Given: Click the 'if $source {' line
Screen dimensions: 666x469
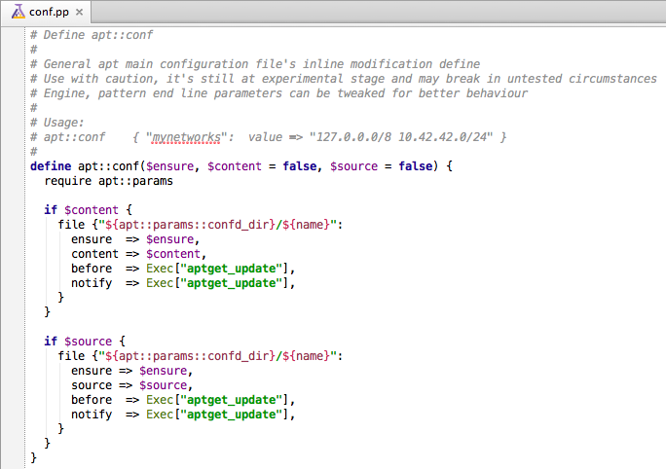Looking at the screenshot, I should 85,342.
